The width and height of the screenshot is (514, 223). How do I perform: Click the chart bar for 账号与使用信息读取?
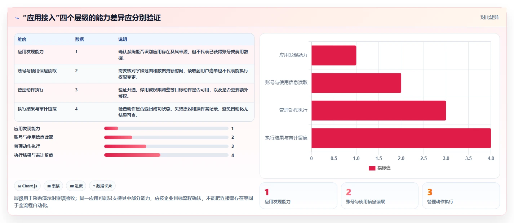coord(356,83)
